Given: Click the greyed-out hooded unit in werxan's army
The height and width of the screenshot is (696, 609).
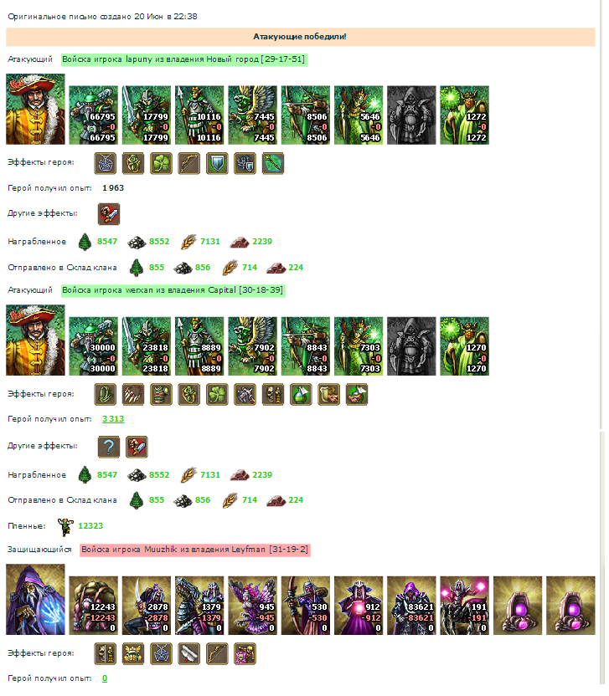Looking at the screenshot, I should [411, 346].
